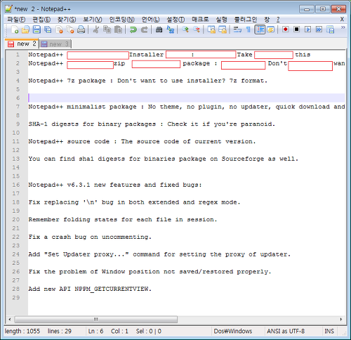Click the horizontal scrollbar thumb

(95, 319)
